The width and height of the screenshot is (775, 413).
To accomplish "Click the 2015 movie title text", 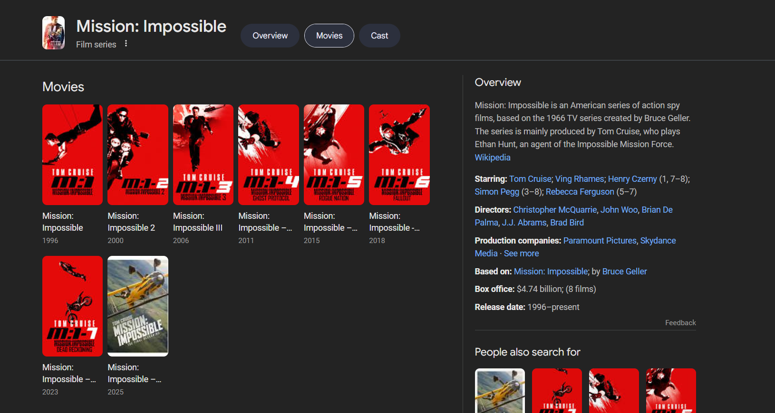I will pyautogui.click(x=330, y=222).
